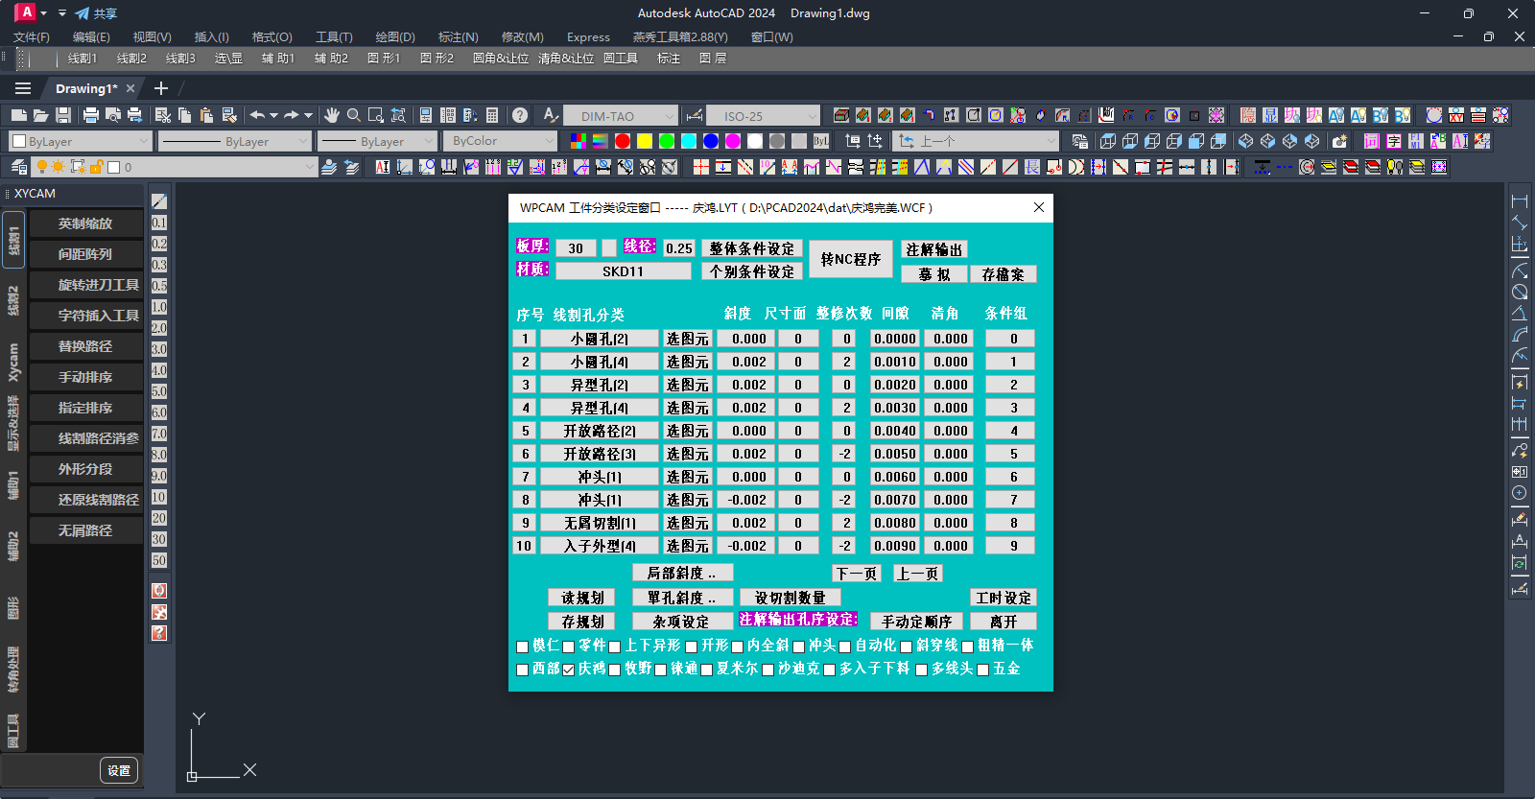Click the 字 text icon in toolbar
Image resolution: width=1535 pixels, height=799 pixels.
(x=1394, y=141)
